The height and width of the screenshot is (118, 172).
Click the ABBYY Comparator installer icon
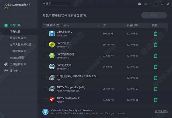pos(52,89)
